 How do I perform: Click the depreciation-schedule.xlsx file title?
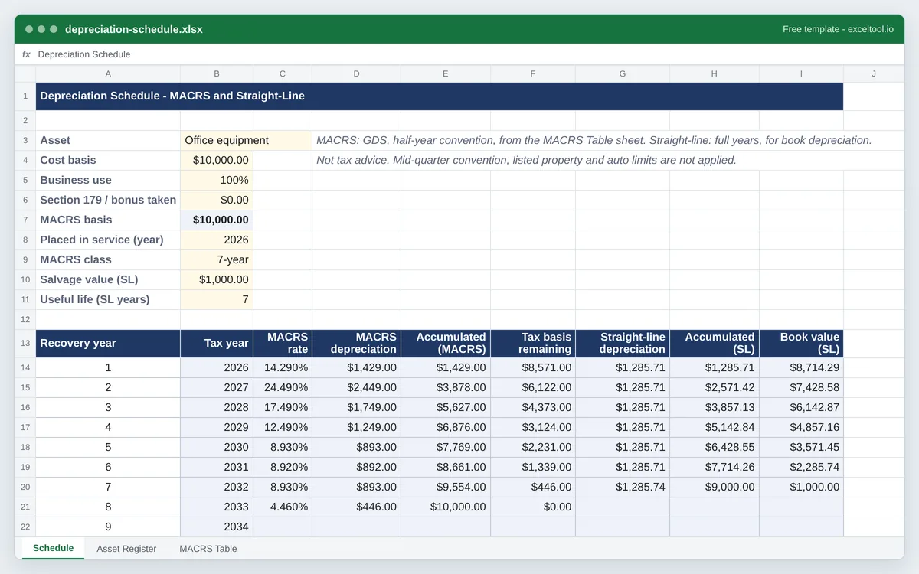[134, 29]
